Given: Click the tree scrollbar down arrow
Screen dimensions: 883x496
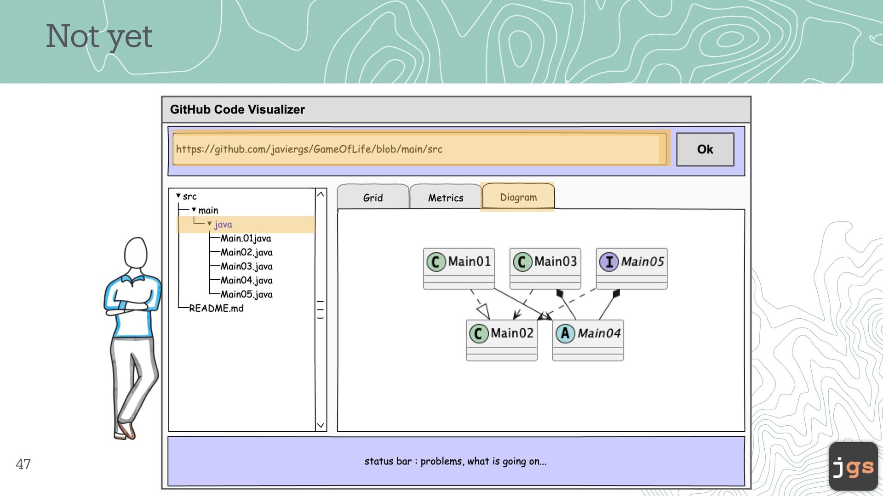Looking at the screenshot, I should [321, 425].
